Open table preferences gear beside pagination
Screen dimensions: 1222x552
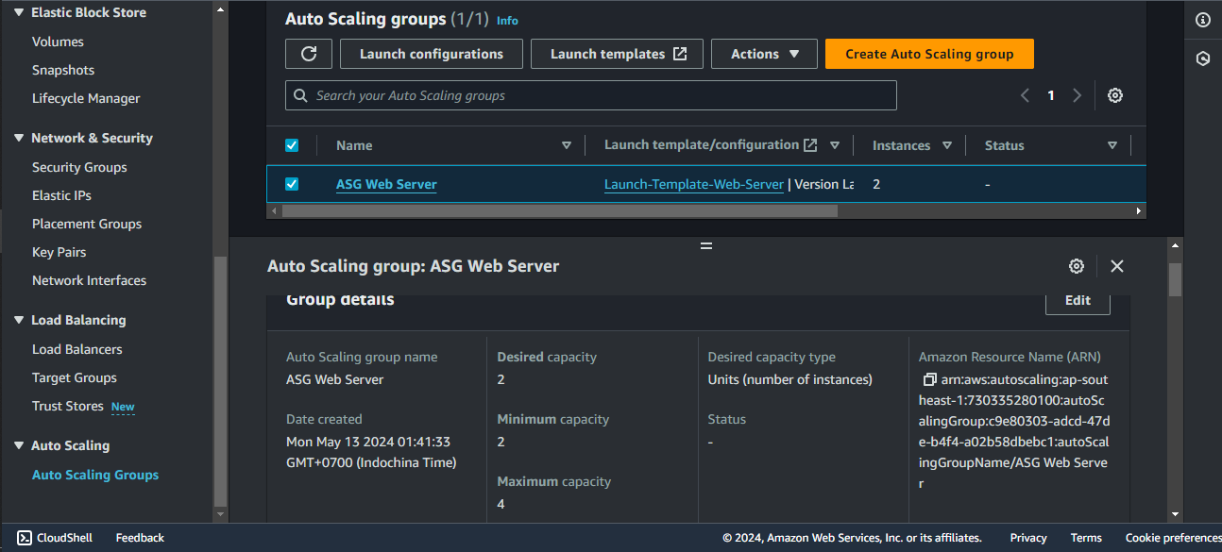[1115, 95]
